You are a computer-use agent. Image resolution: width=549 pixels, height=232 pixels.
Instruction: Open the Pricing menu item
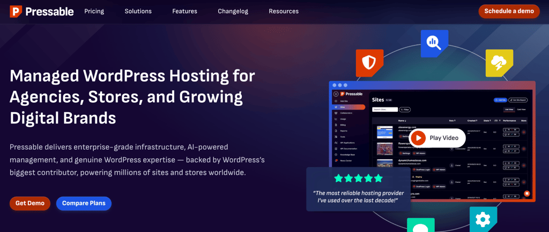pos(94,11)
